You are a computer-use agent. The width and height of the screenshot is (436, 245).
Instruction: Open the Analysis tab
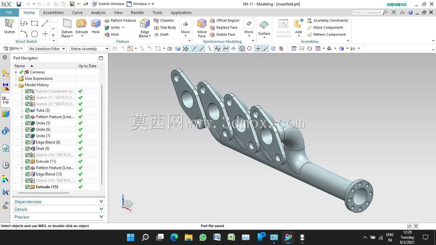pyautogui.click(x=98, y=12)
